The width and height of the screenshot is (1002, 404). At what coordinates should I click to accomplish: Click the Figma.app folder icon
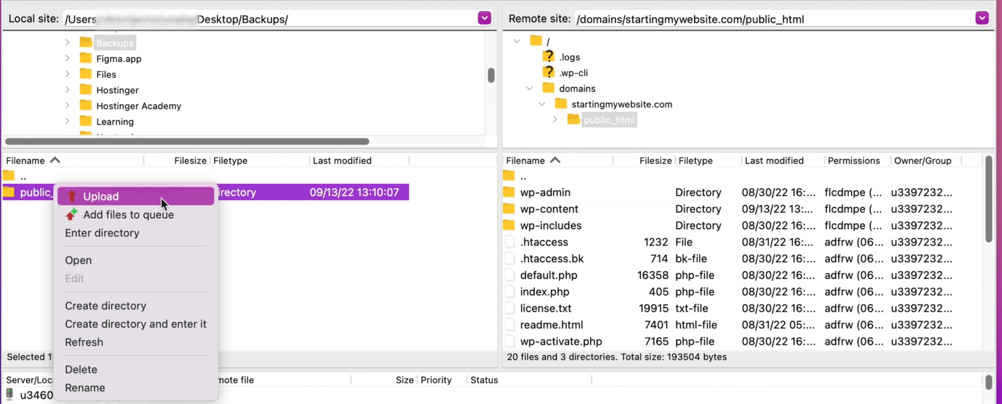pyautogui.click(x=86, y=59)
